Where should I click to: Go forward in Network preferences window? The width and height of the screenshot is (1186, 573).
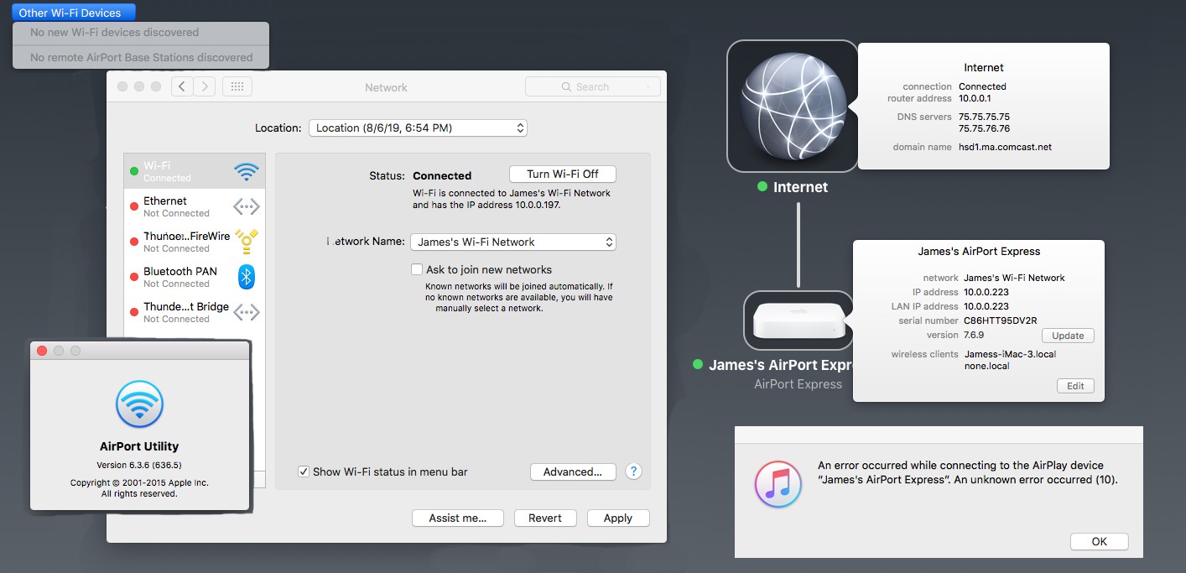click(x=205, y=86)
